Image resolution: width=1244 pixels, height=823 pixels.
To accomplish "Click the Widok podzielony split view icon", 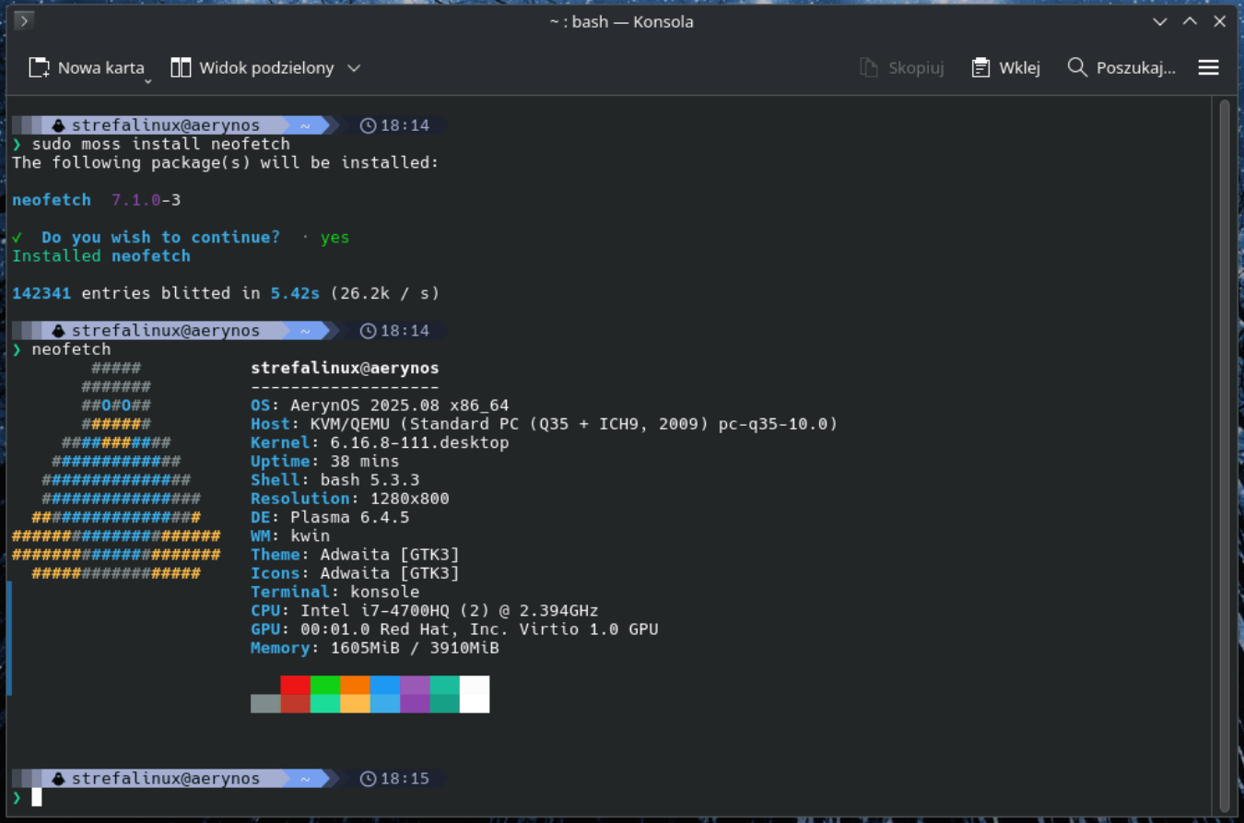I will (181, 67).
